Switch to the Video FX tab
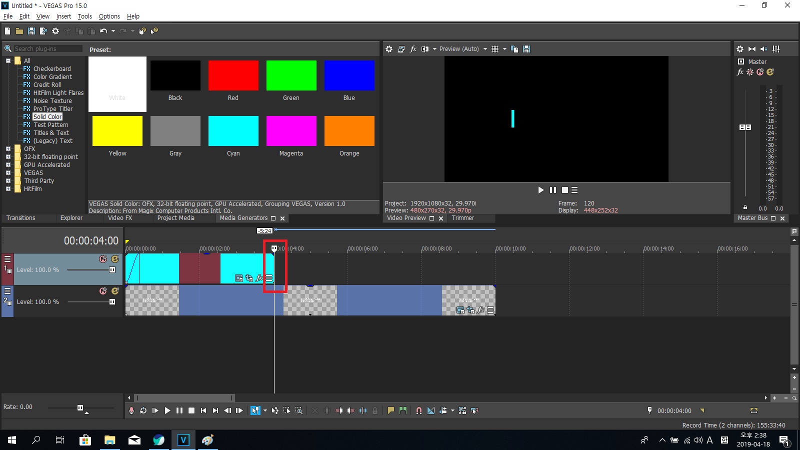This screenshot has width=800, height=450. coord(120,218)
